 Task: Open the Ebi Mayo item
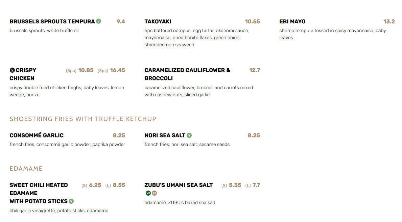pos(292,22)
